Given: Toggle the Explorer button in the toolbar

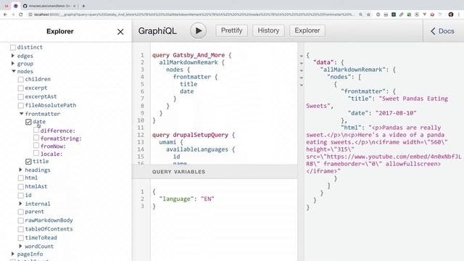Looking at the screenshot, I should pyautogui.click(x=307, y=30).
